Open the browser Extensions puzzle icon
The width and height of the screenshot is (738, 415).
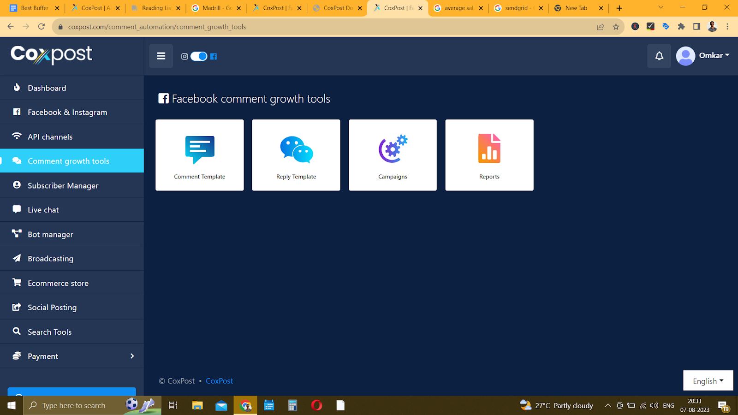[x=681, y=27]
